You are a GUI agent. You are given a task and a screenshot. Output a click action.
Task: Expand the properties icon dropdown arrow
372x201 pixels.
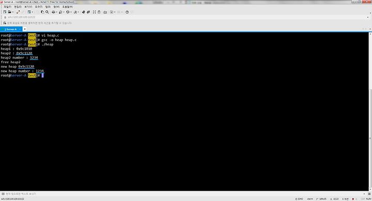click(32, 12)
